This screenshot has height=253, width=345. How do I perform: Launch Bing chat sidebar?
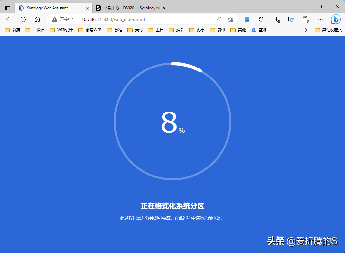336,19
